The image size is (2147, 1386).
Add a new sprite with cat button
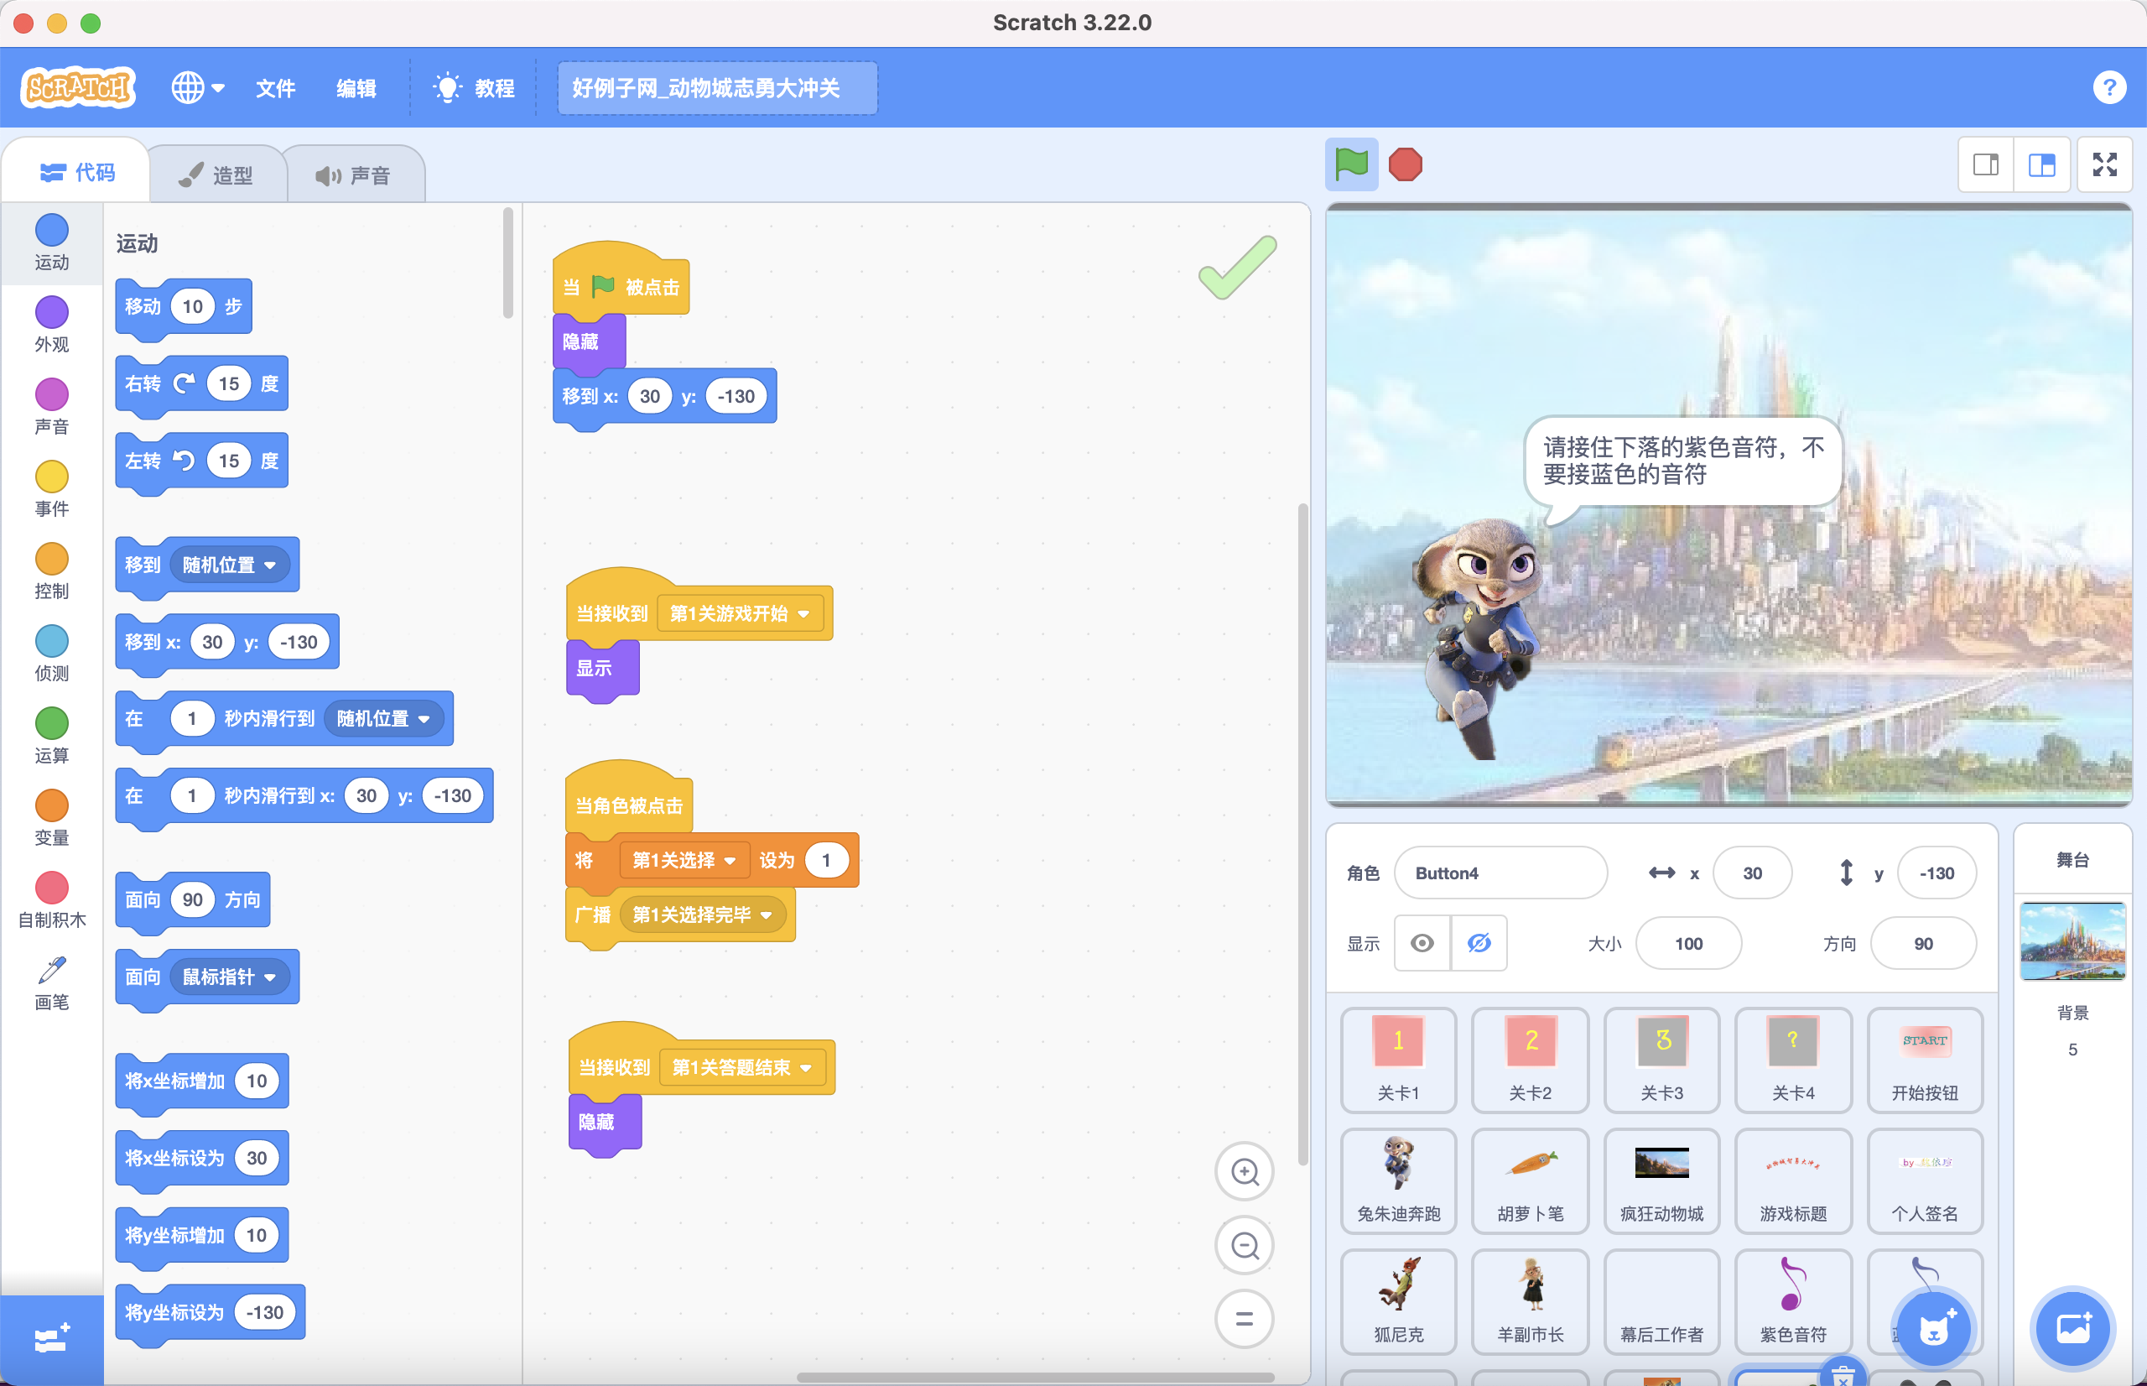tap(1933, 1329)
